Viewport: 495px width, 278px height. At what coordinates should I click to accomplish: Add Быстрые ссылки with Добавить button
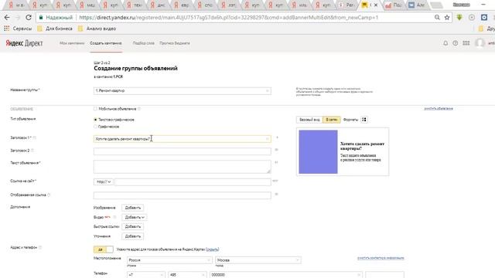[132, 226]
